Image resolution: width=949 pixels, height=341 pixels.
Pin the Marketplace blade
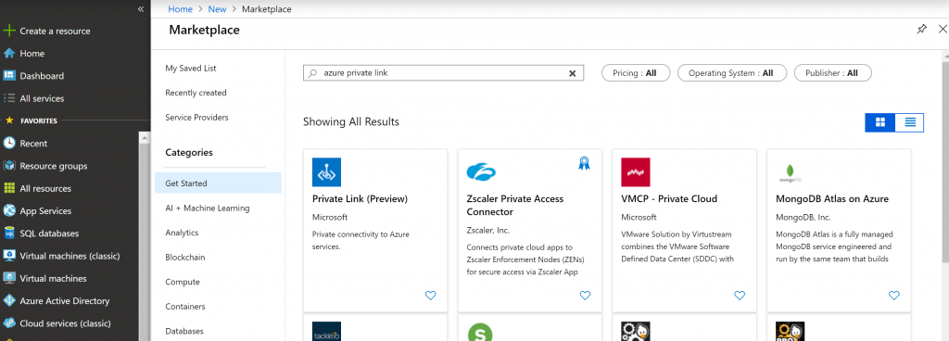[x=921, y=29]
